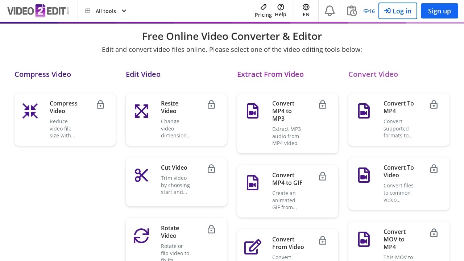This screenshot has height=261, width=464.
Task: Click the lock icon on Compress Video card
Action: point(100,105)
